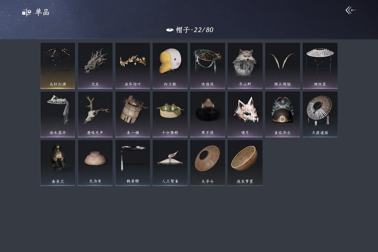Viewport: 378px width, 252px height.
Task: Select the 金吾卫 helmet
Action: pos(58,163)
